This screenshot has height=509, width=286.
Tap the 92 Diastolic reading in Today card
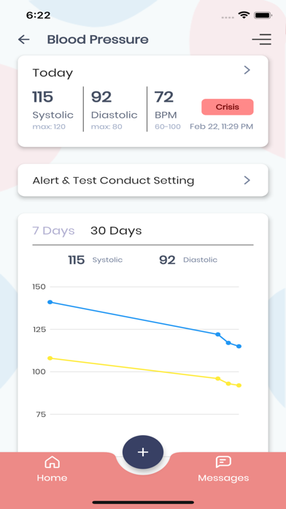click(x=114, y=110)
